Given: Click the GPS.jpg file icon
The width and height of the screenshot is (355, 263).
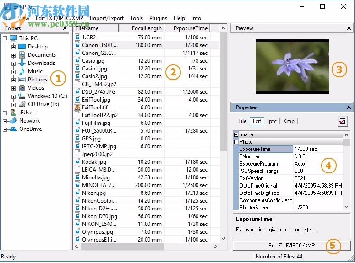Looking at the screenshot, I should [x=77, y=139].
